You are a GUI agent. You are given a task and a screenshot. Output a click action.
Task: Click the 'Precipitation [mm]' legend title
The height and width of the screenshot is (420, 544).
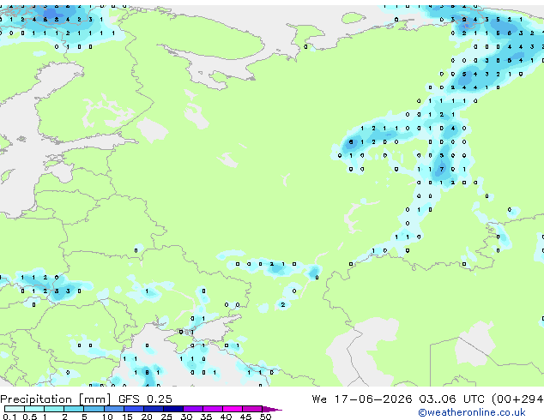click(x=56, y=399)
